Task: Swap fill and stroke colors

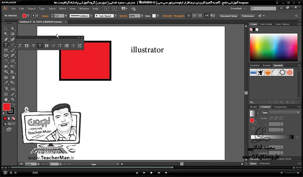Action: 13,104
